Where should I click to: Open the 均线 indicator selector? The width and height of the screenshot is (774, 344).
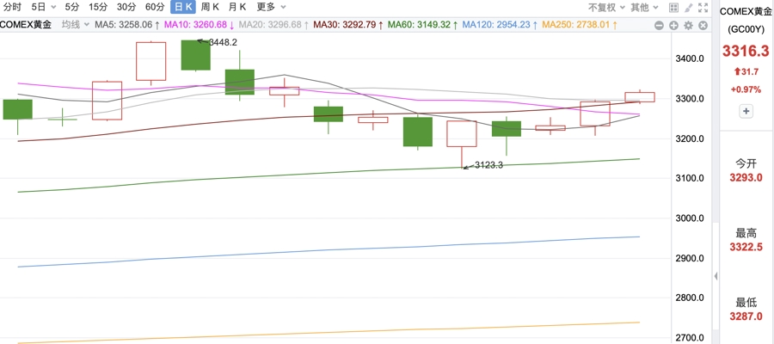(74, 25)
